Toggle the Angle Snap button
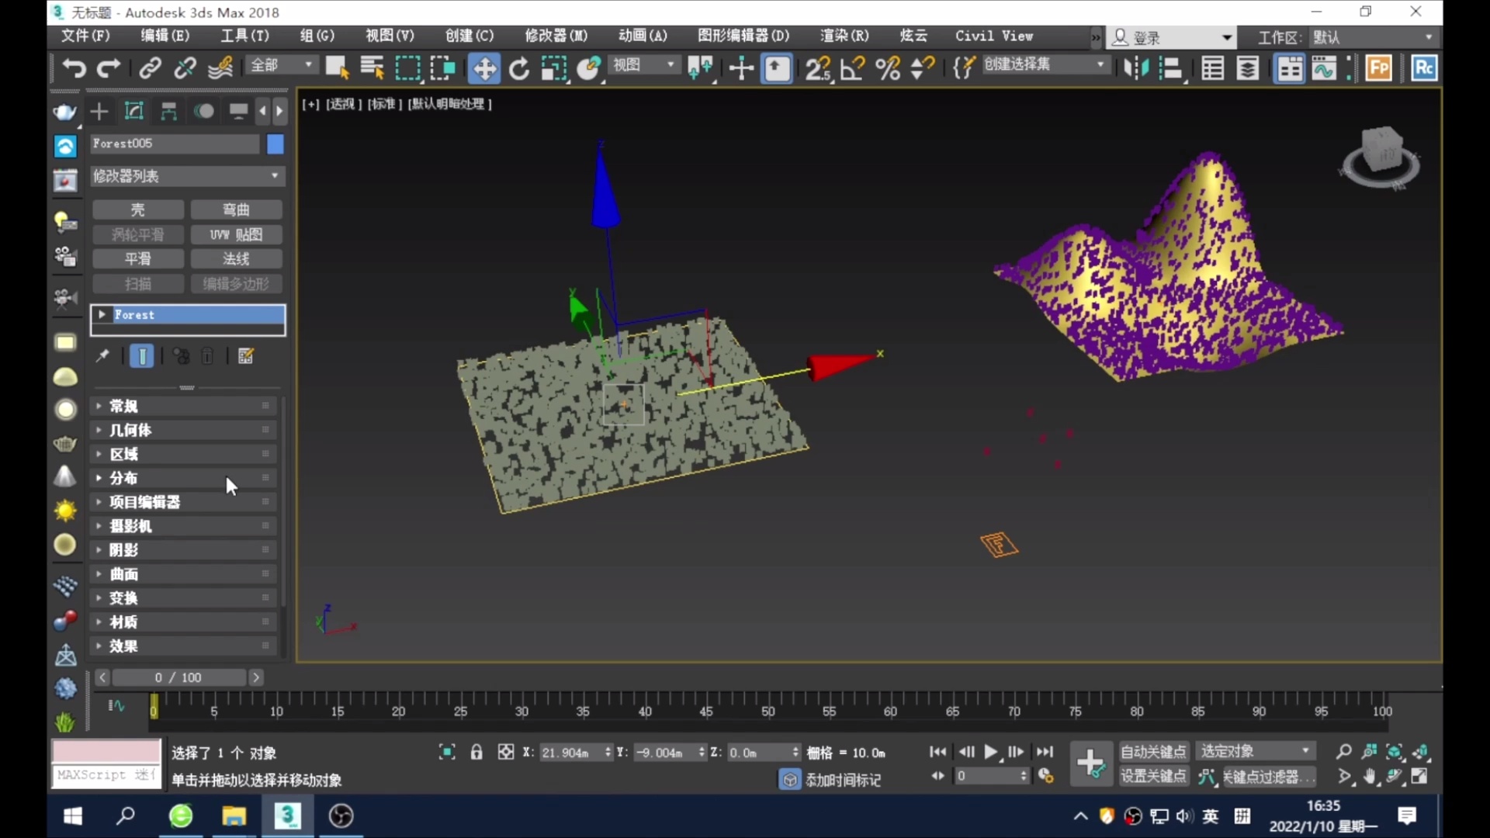This screenshot has width=1490, height=838. click(x=853, y=68)
